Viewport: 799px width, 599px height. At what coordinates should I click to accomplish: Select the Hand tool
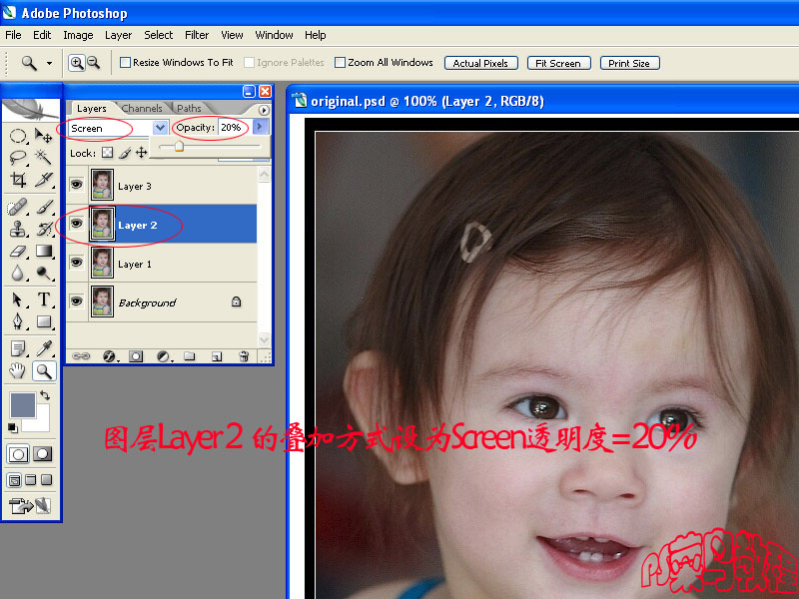18,370
